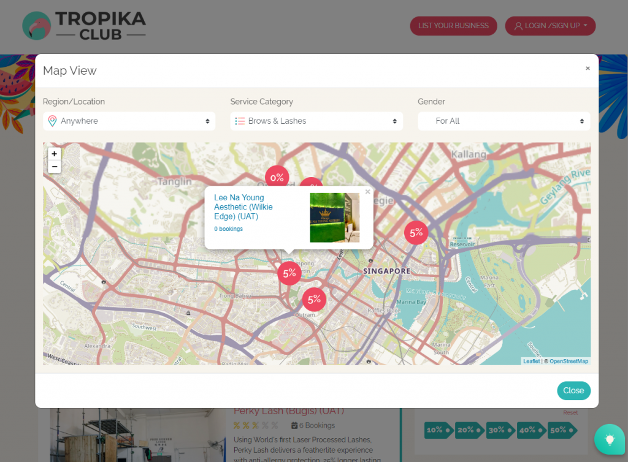Image resolution: width=628 pixels, height=462 pixels.
Task: Select the 5% marker below the popup
Action: coord(289,273)
